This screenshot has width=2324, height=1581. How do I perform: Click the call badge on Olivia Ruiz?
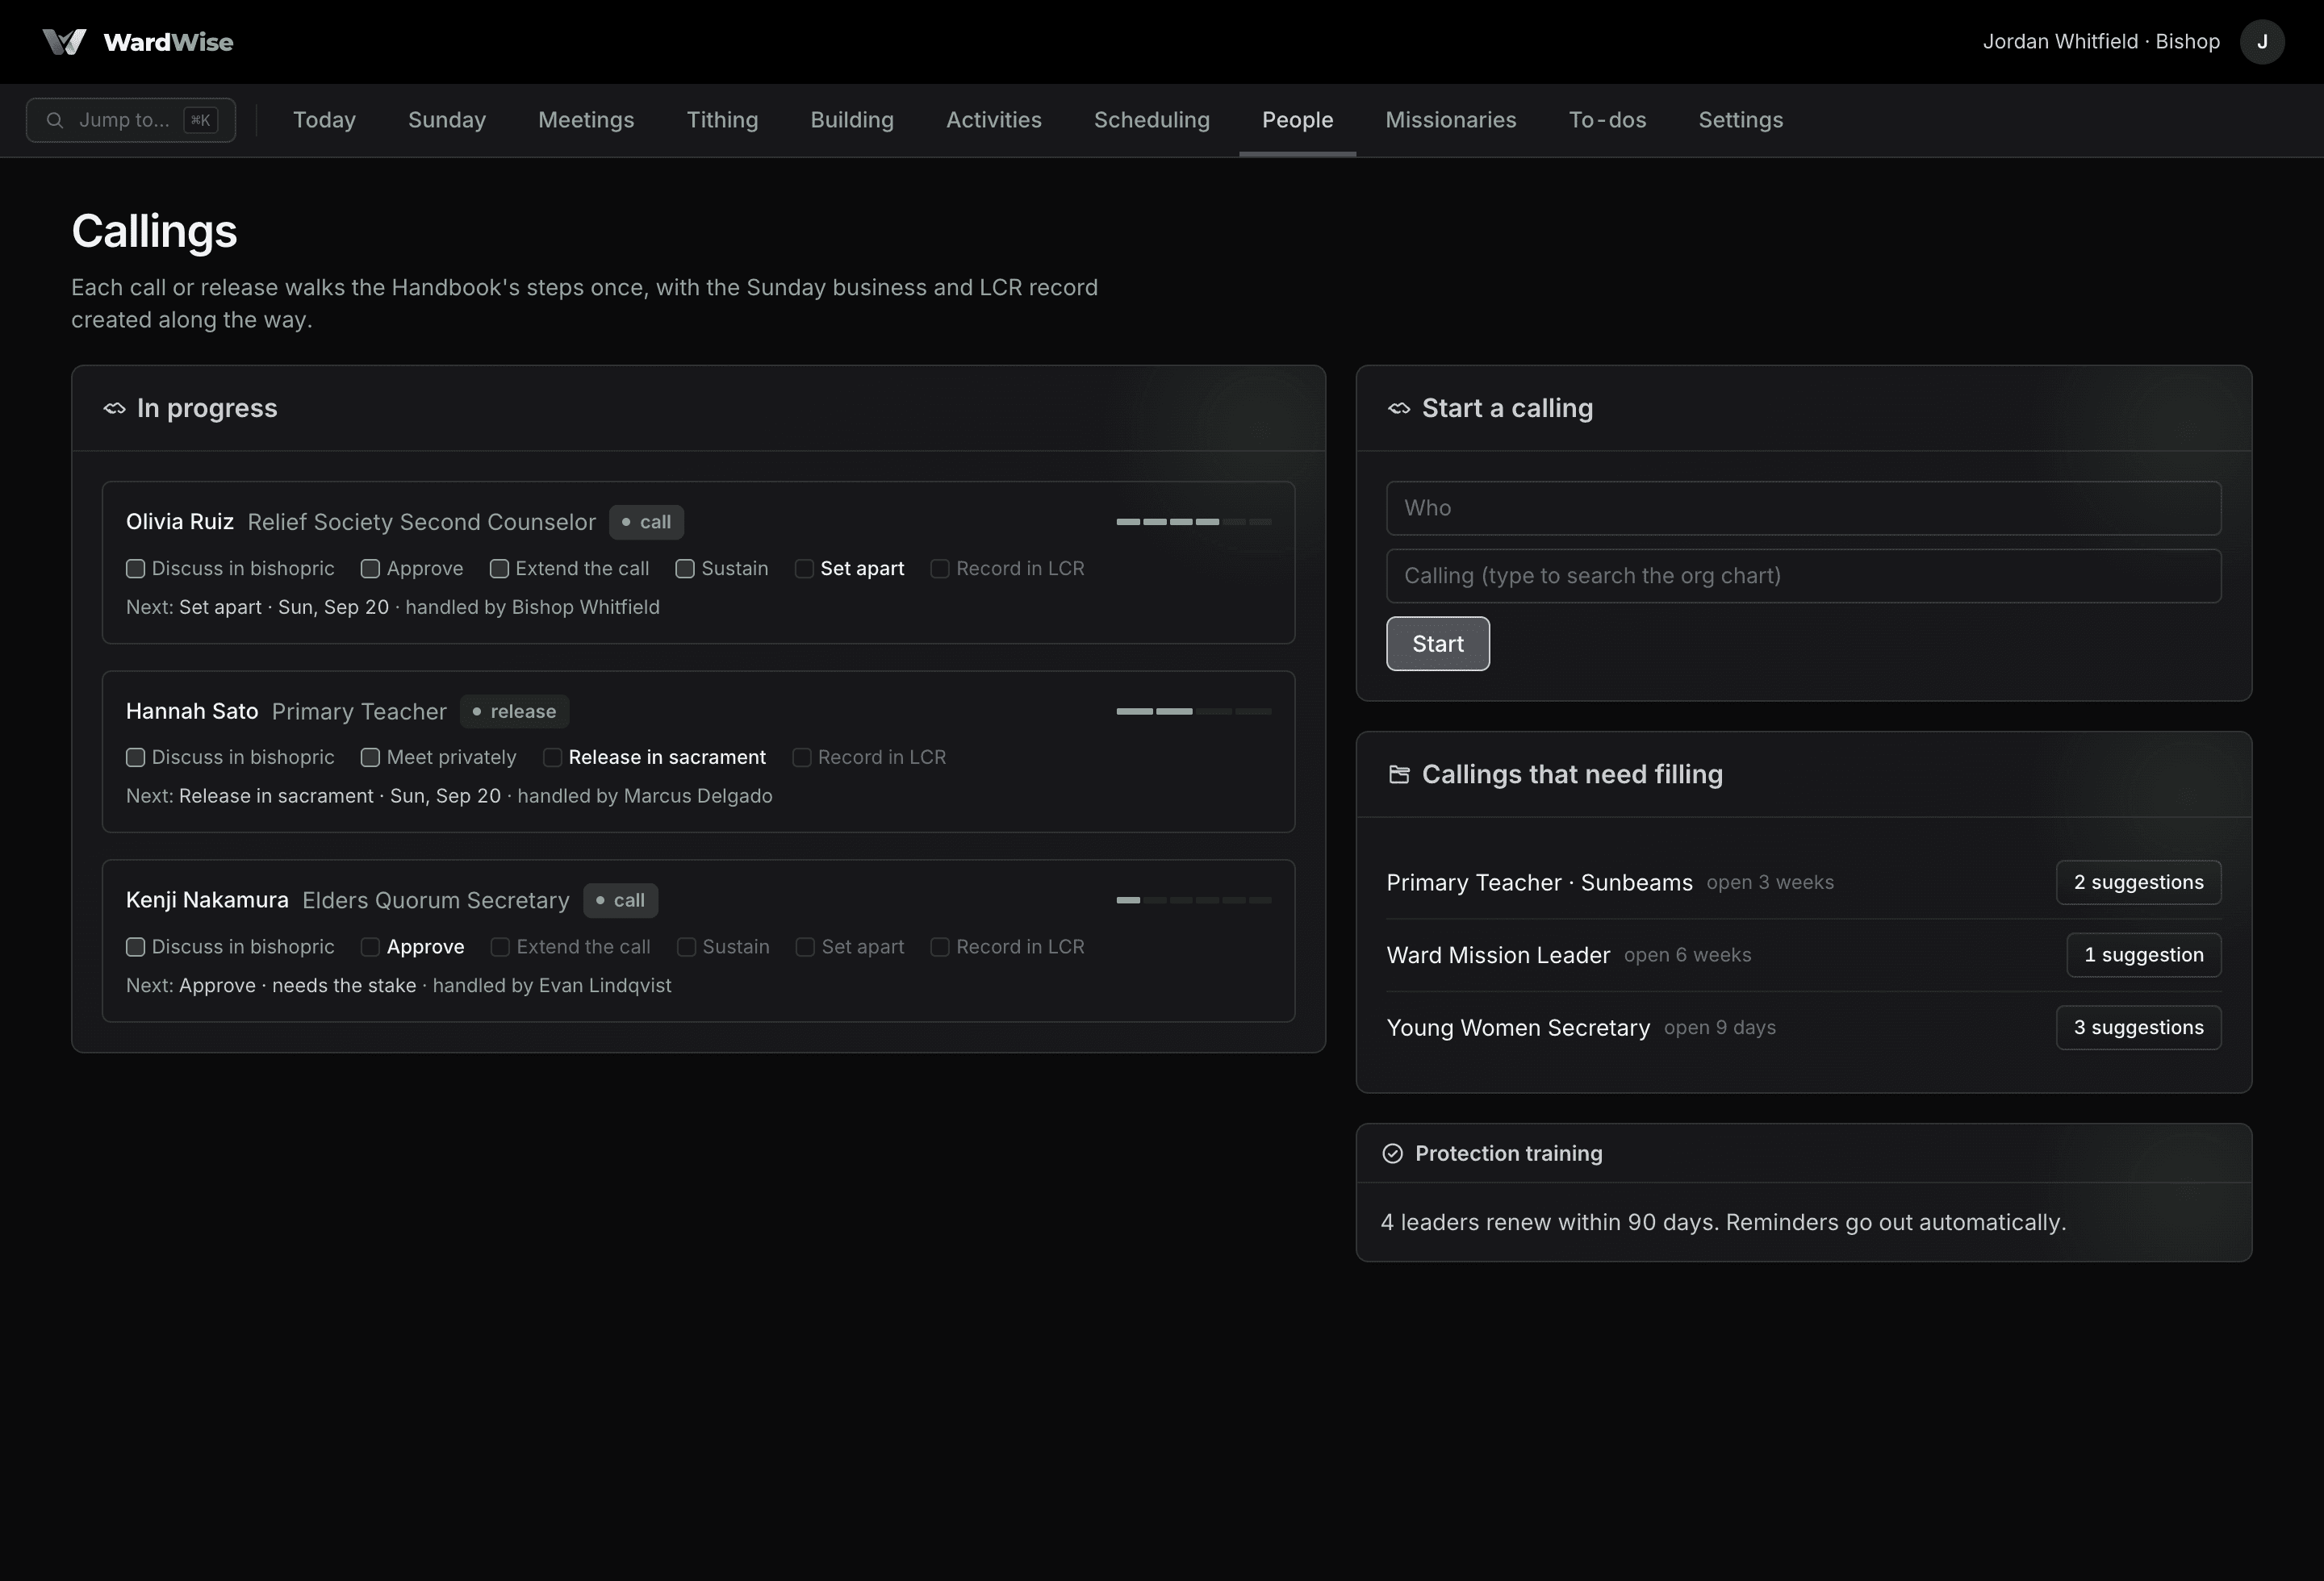(x=646, y=522)
